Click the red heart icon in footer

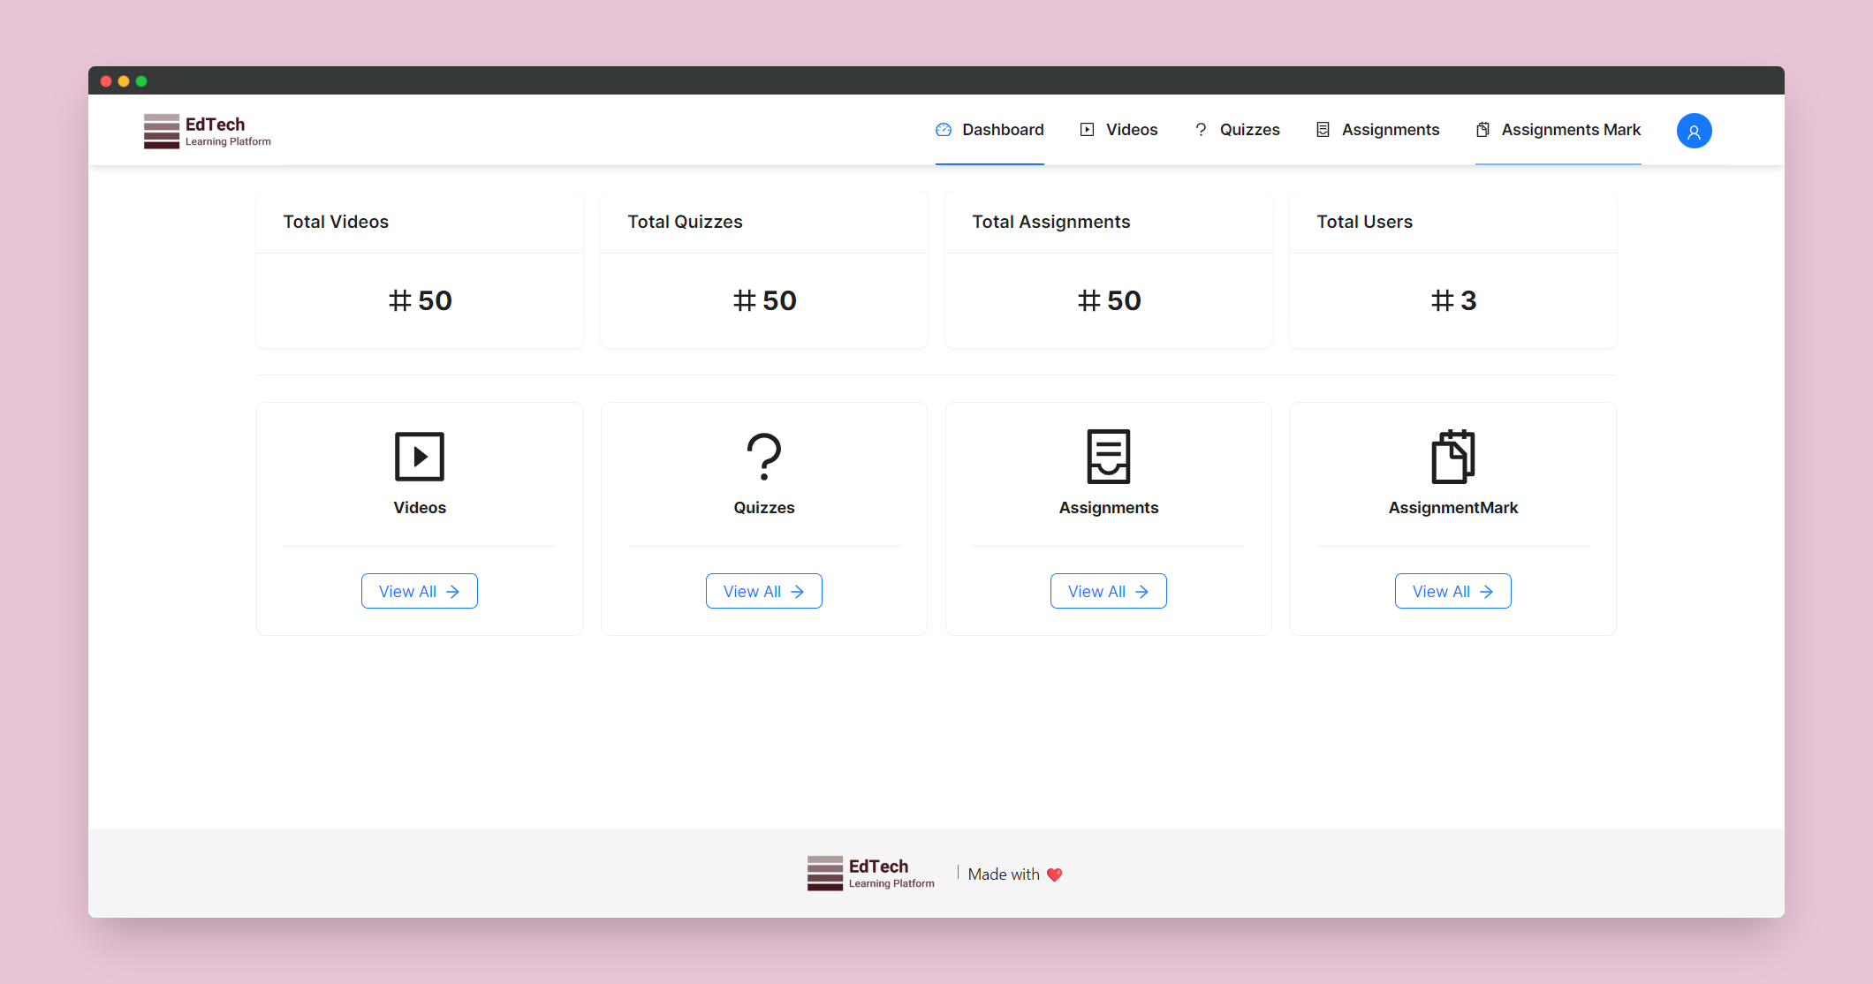click(x=1054, y=874)
